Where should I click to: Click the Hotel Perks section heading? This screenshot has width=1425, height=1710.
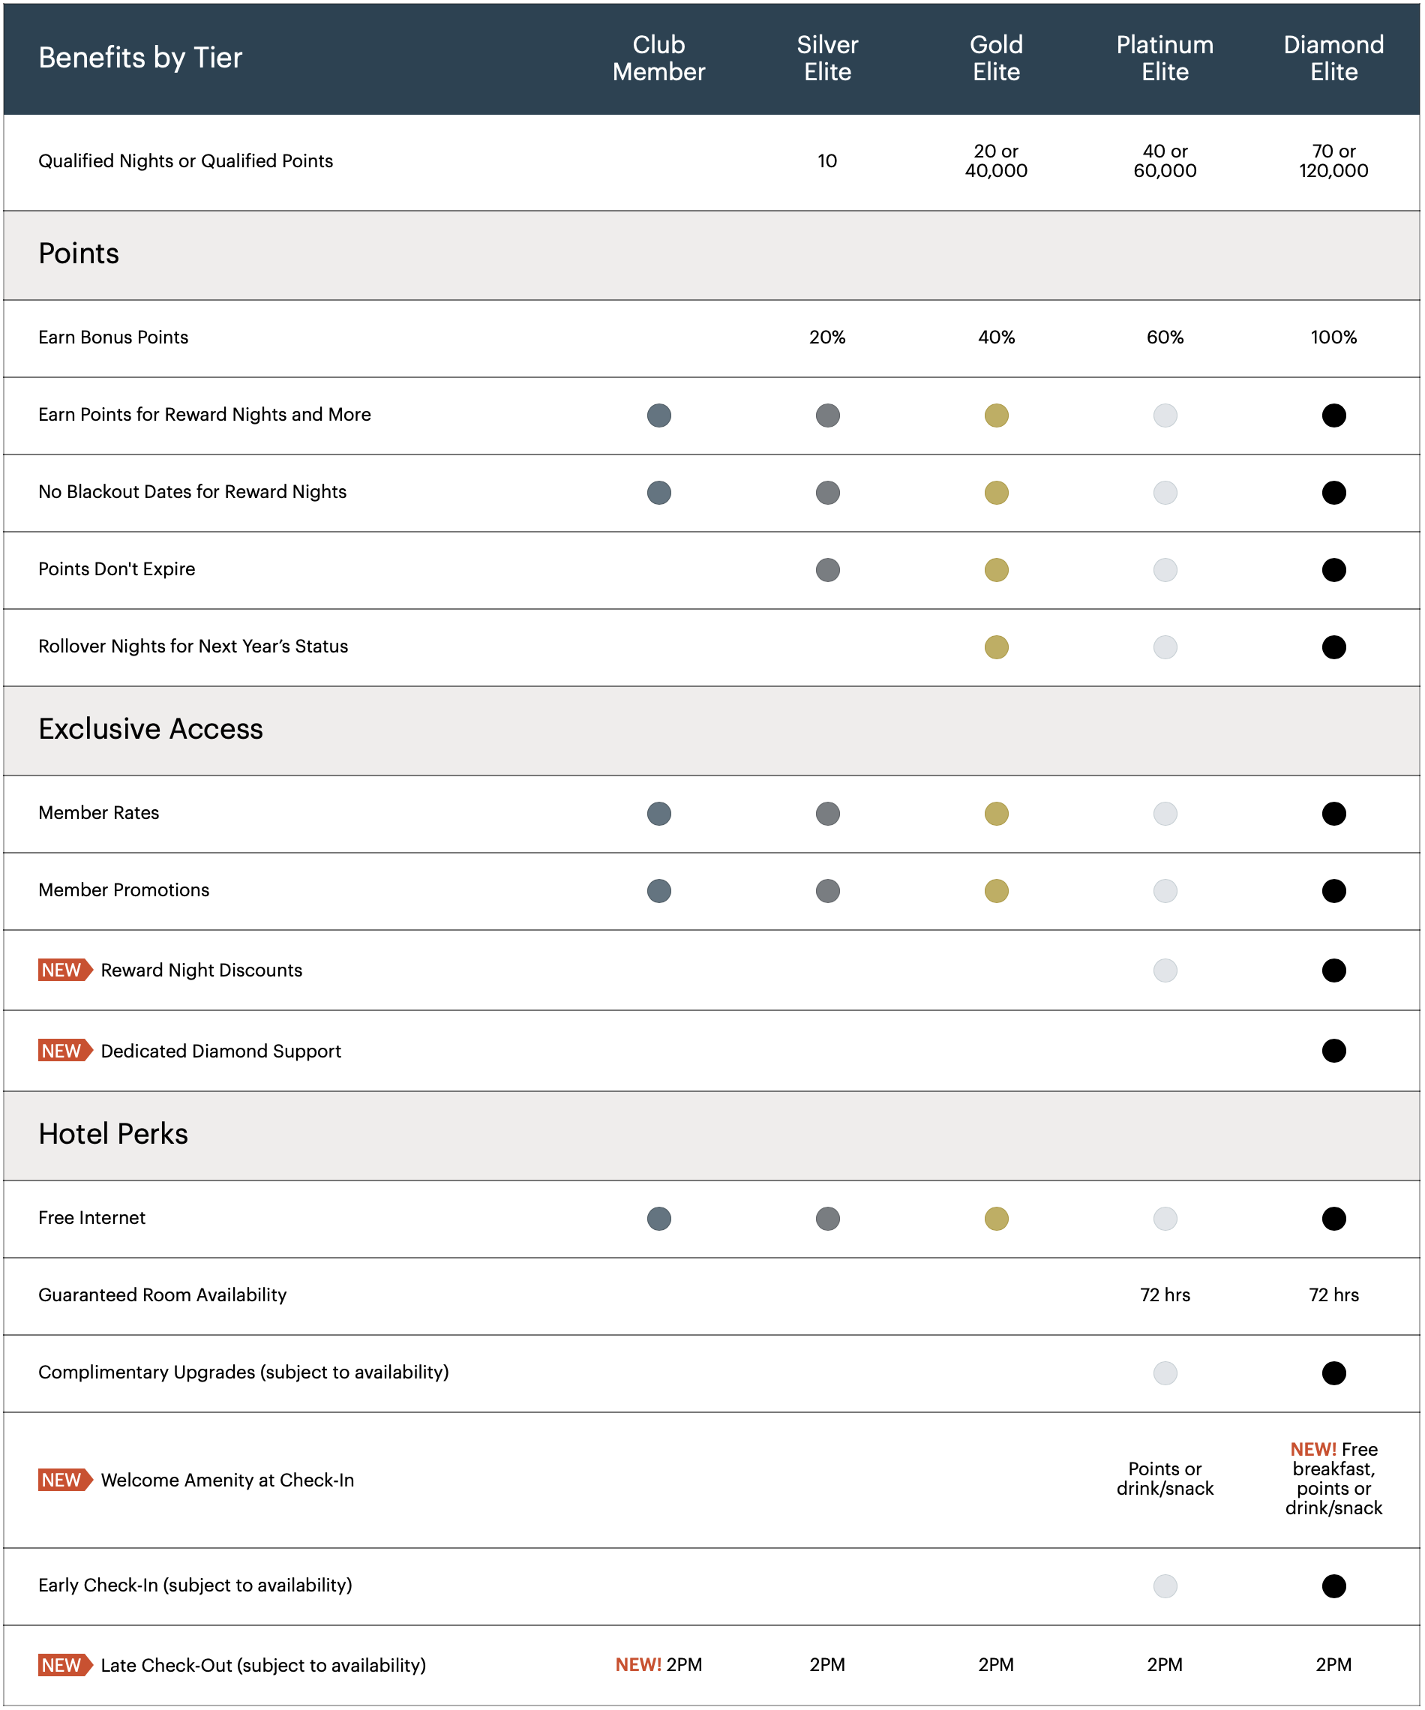click(112, 1133)
